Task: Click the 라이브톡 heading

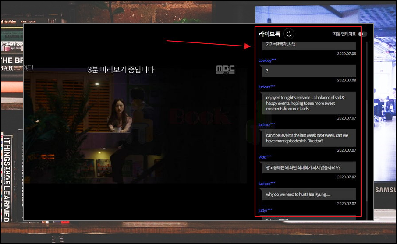Action: pyautogui.click(x=269, y=34)
